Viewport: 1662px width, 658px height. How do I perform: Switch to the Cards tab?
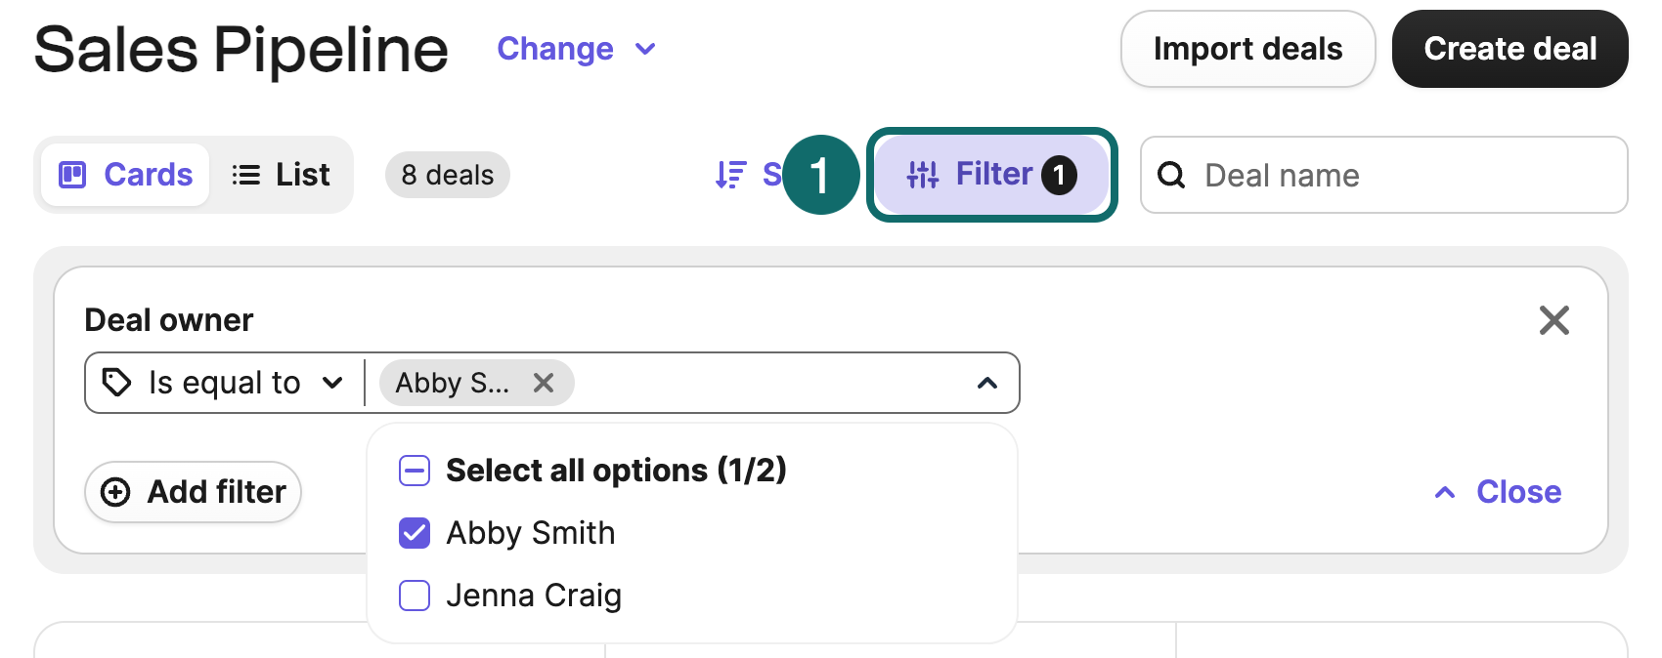pos(125,174)
